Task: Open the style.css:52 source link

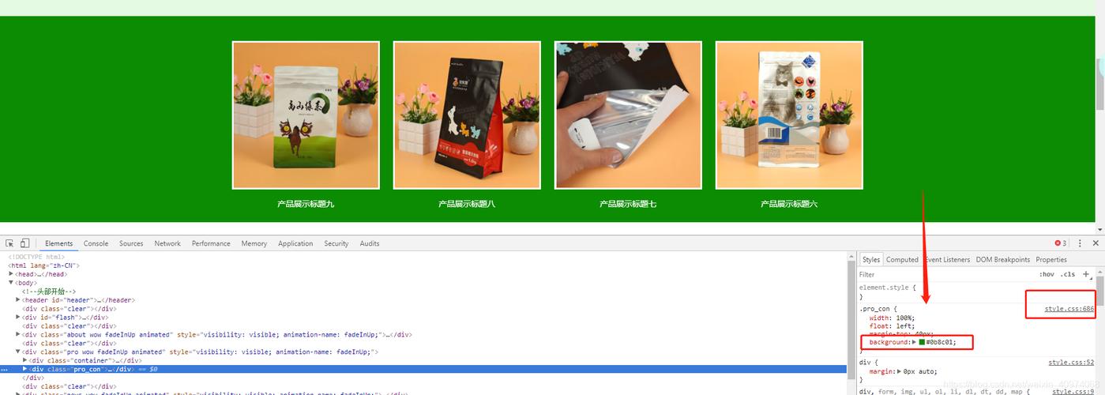Action: pos(1071,363)
